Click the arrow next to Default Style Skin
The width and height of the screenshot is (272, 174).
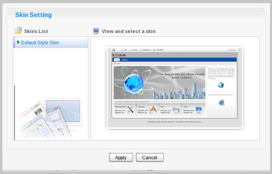coord(18,42)
